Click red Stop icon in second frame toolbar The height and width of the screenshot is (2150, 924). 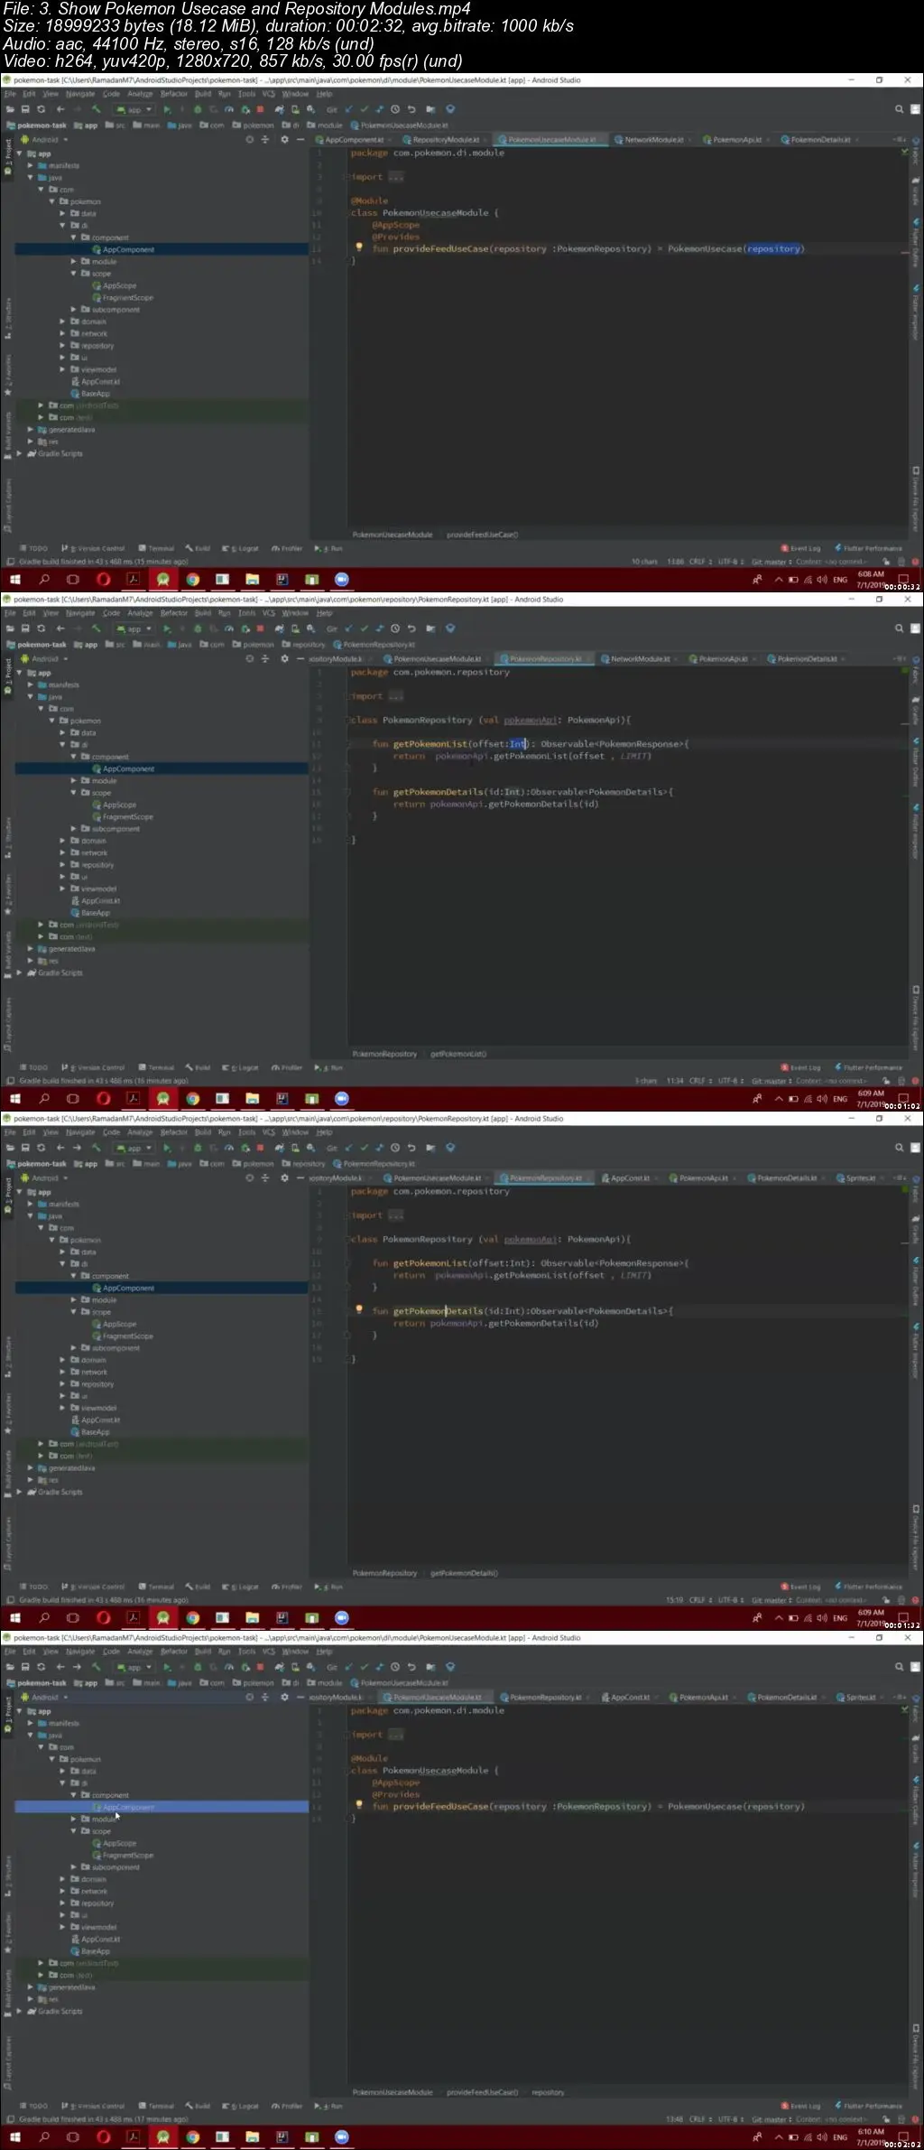point(260,628)
